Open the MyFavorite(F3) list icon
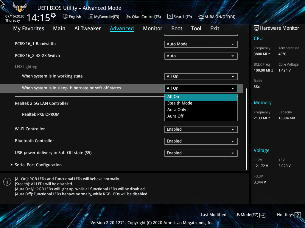 click(x=91, y=17)
